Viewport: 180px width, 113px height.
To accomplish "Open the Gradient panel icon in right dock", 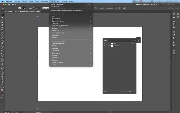I will 174,35.
